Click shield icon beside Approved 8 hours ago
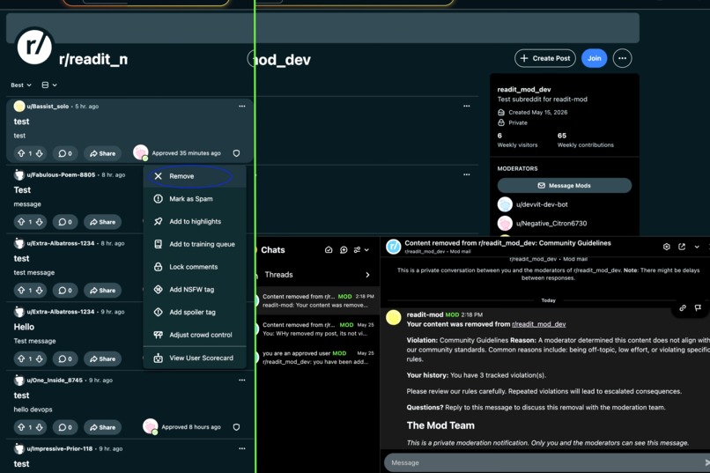 click(x=236, y=427)
